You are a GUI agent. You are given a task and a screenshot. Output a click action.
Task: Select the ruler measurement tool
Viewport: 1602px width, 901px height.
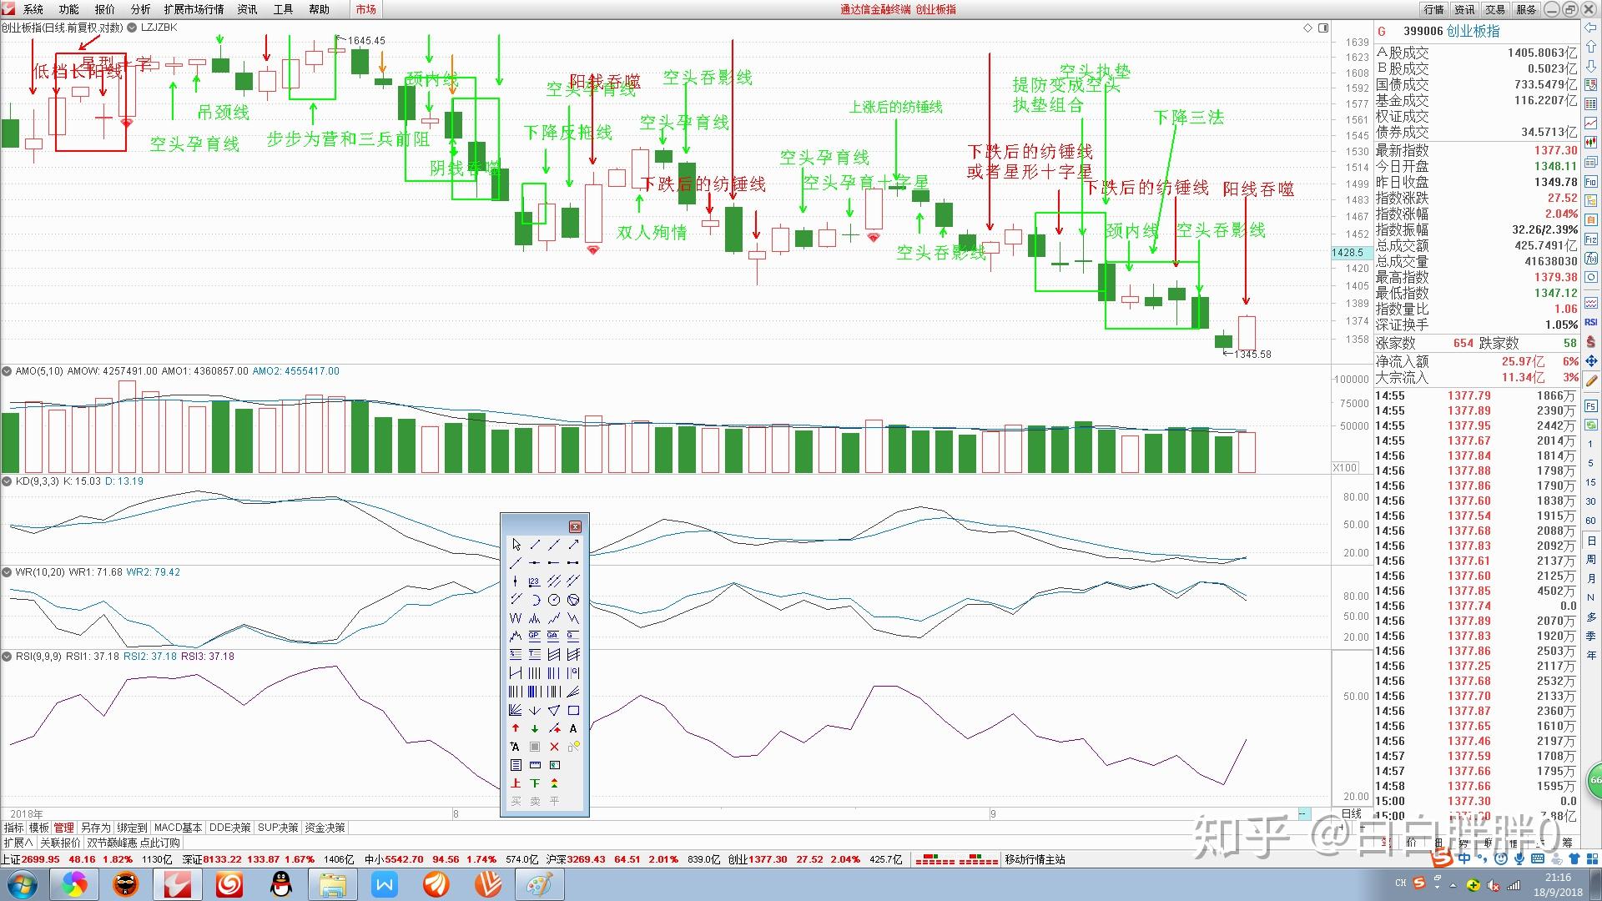[535, 765]
